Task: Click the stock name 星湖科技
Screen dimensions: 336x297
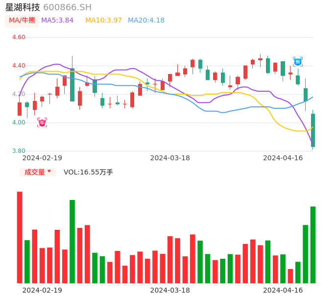Action: click(x=23, y=7)
